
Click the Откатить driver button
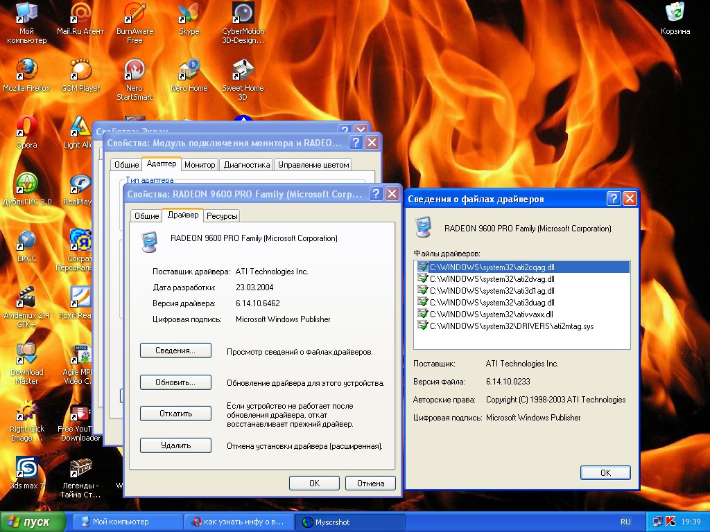click(x=175, y=414)
